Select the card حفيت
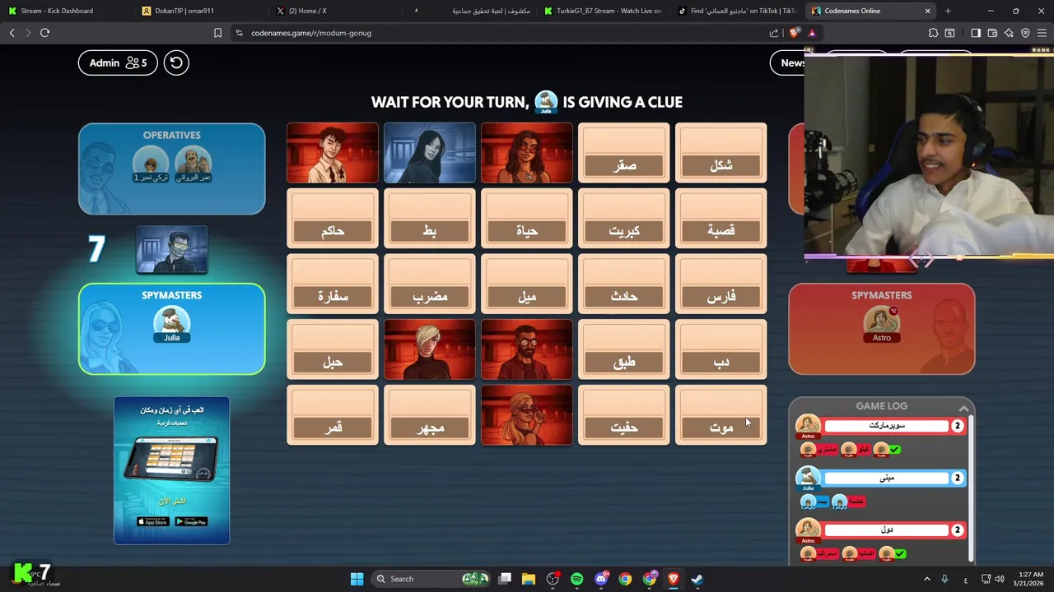The image size is (1054, 592). (623, 416)
